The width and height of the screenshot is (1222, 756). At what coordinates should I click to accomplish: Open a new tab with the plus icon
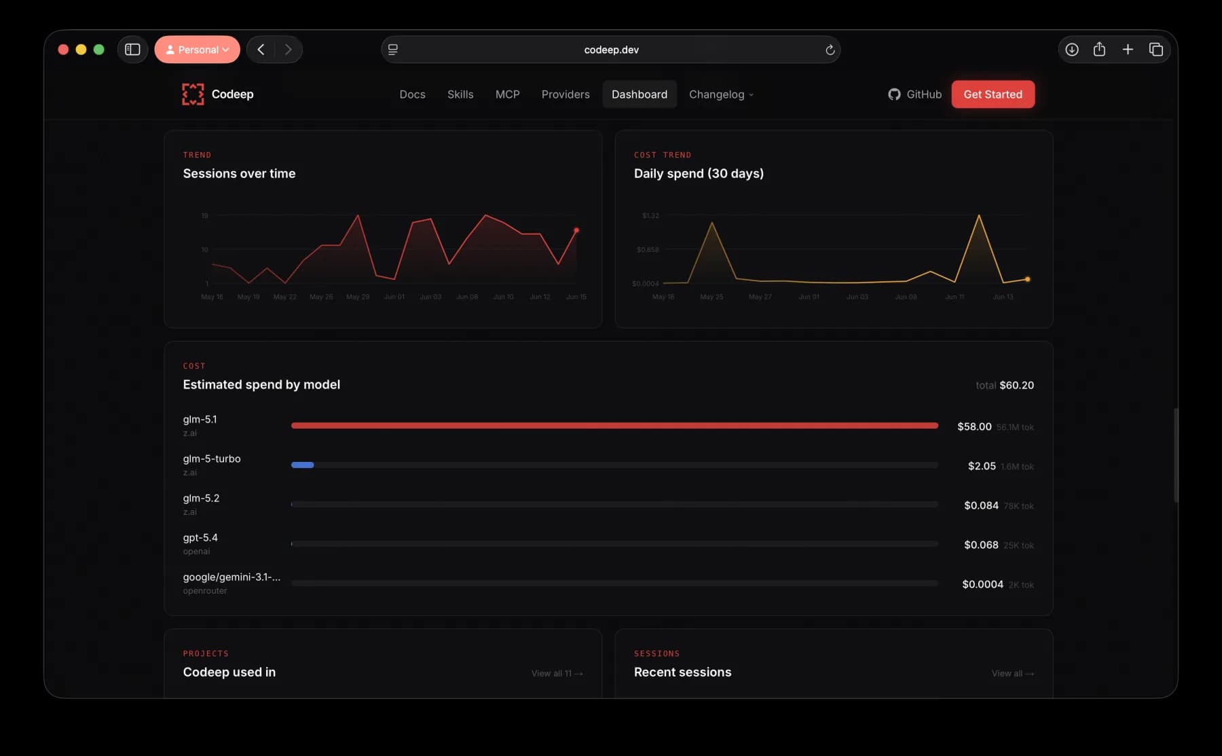pos(1128,50)
